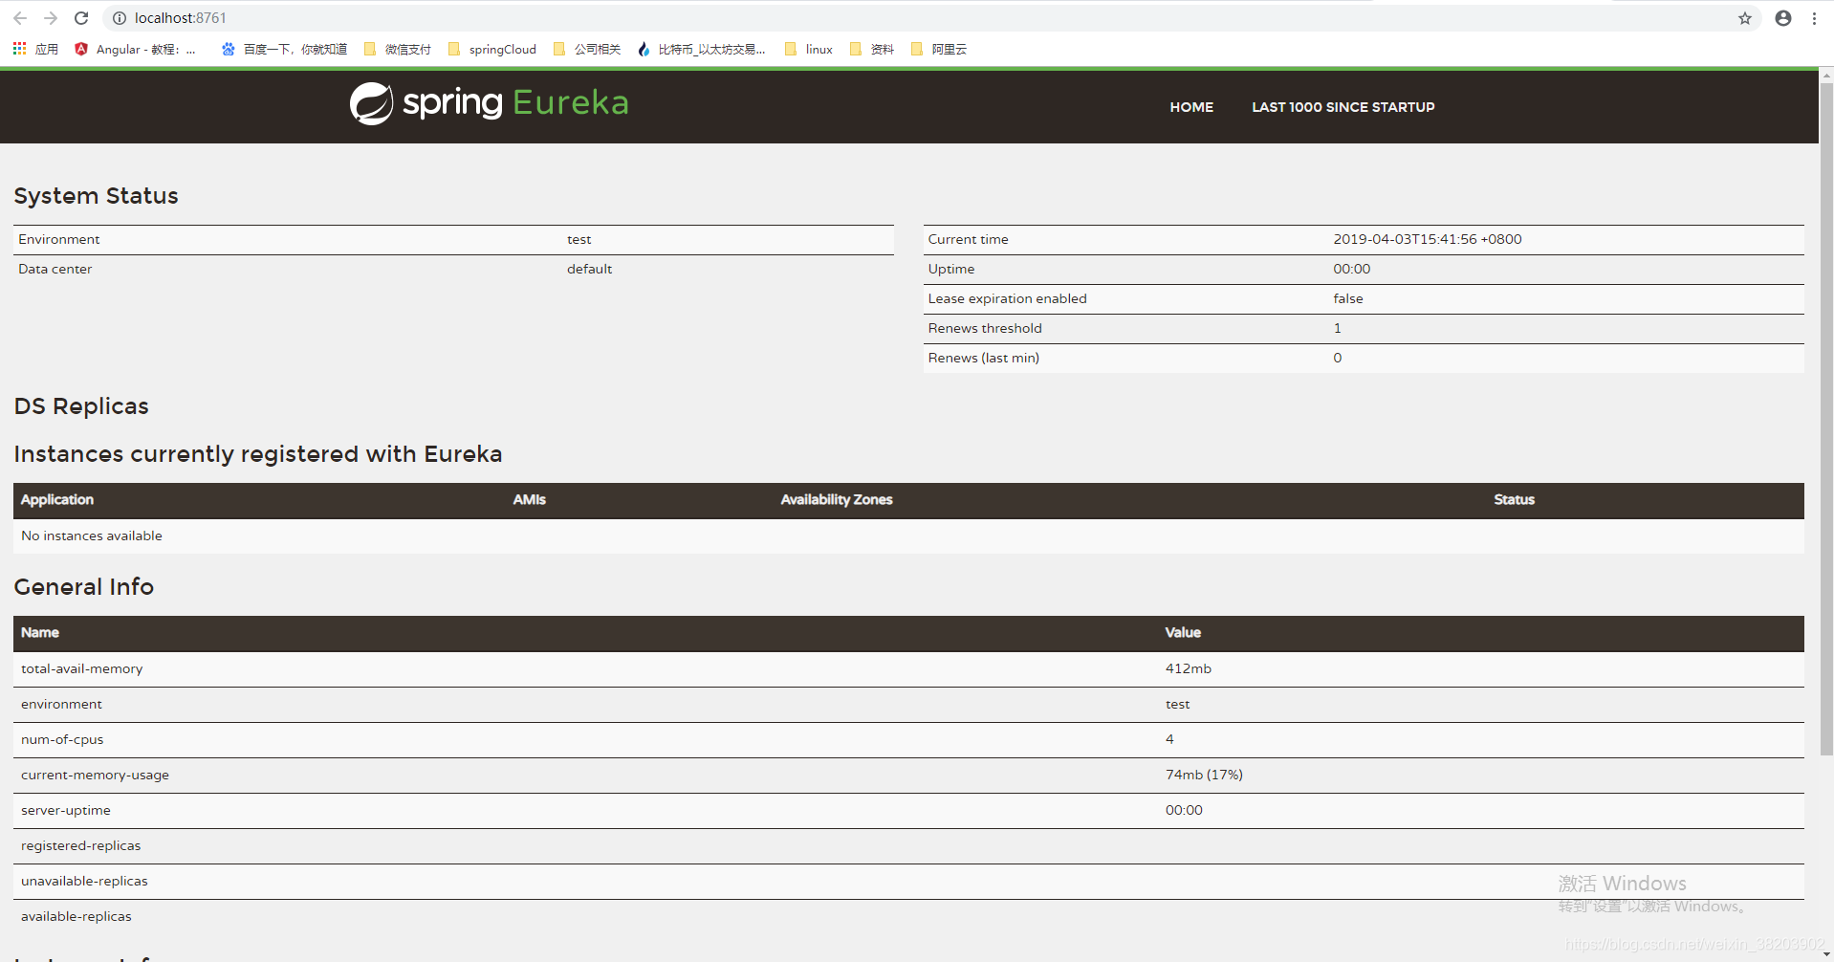Click the DS Replicas heading
The height and width of the screenshot is (962, 1834).
coord(81,406)
